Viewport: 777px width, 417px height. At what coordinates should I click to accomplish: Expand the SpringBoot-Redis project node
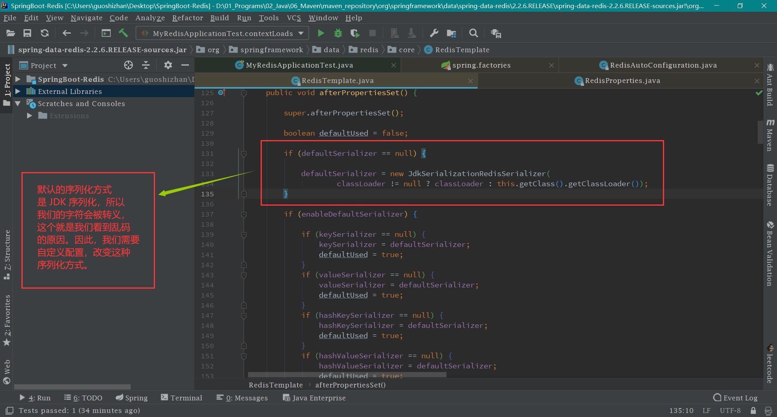pyautogui.click(x=18, y=79)
